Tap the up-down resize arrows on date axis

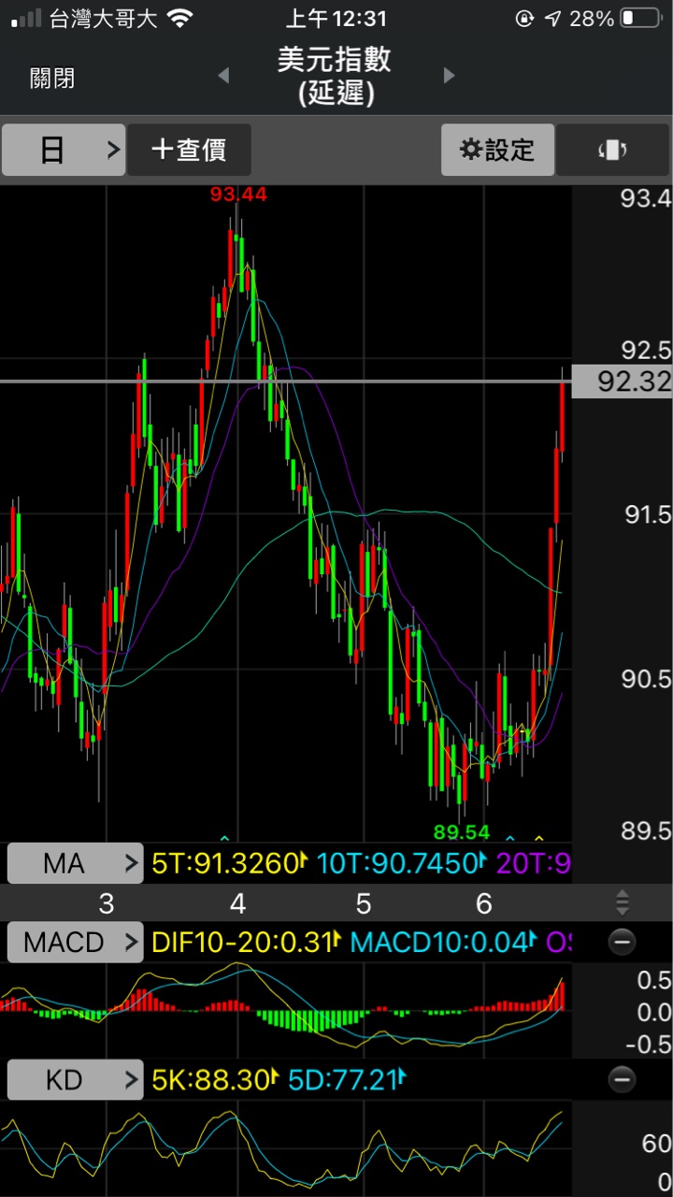[x=623, y=903]
